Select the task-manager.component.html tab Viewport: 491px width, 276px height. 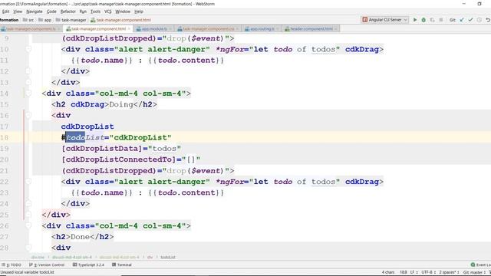pos(98,29)
